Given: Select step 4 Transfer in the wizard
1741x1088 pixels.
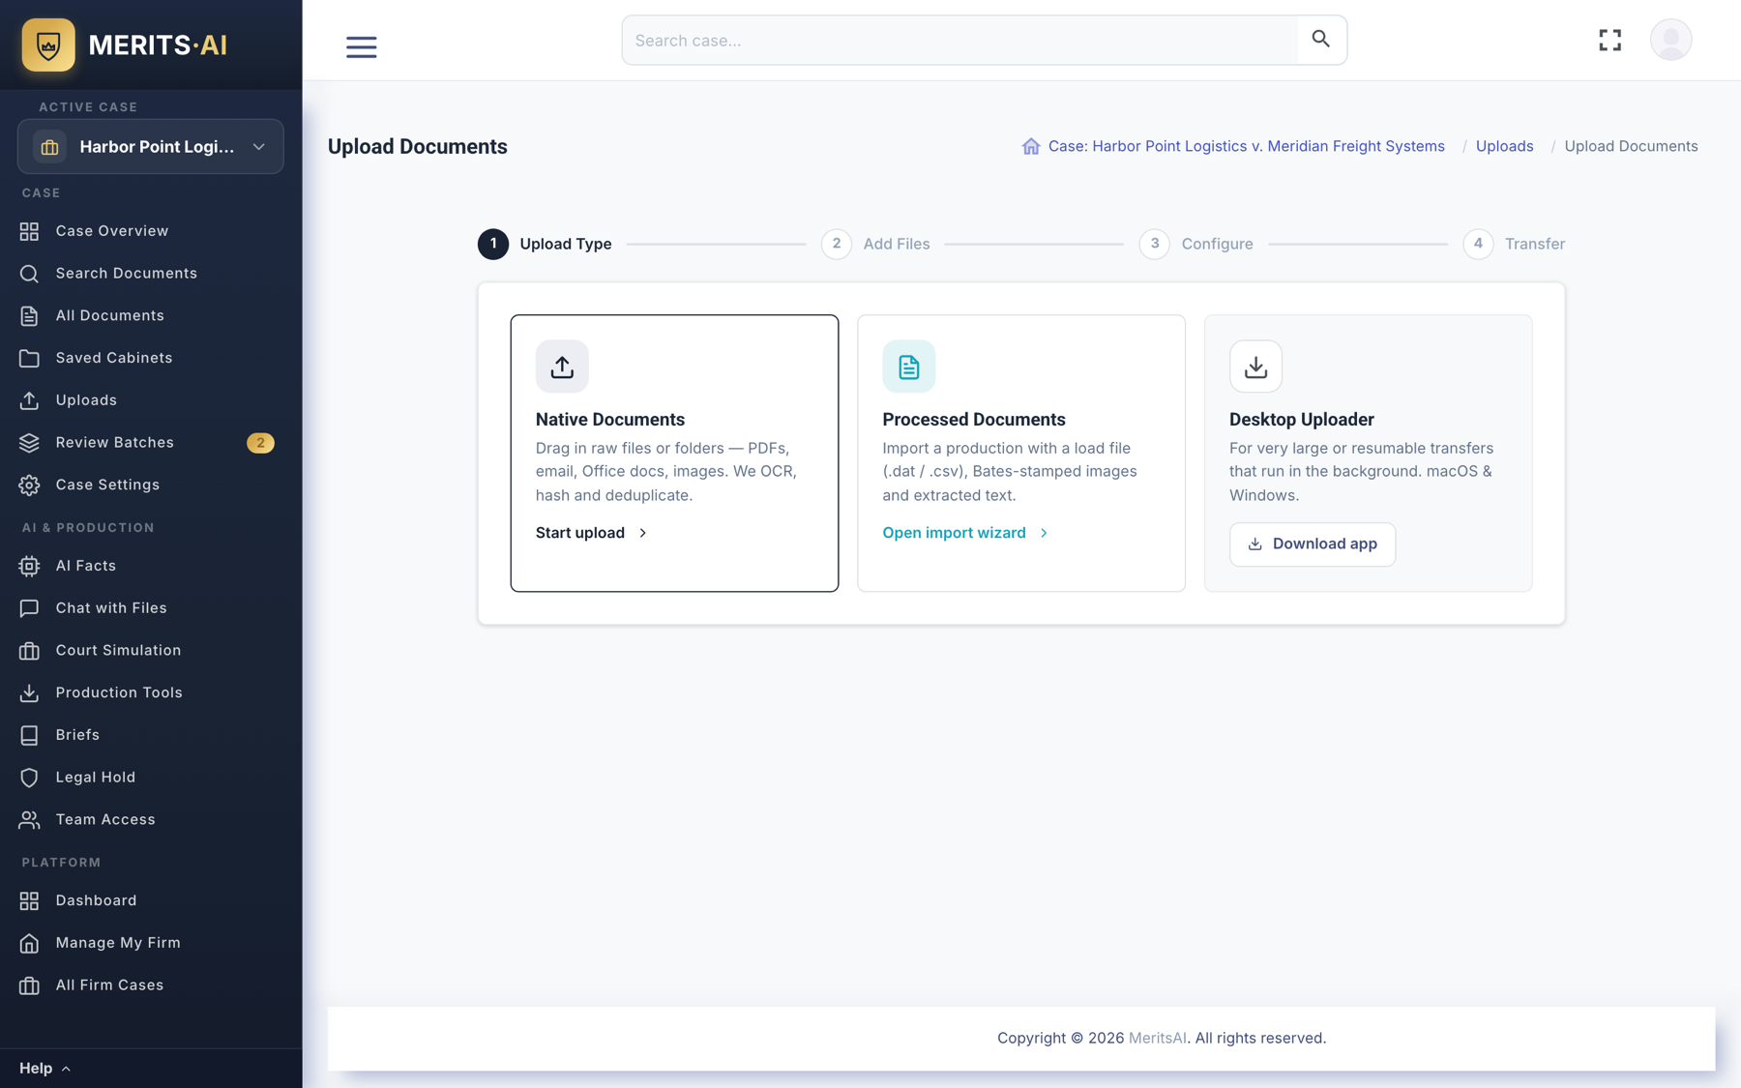Looking at the screenshot, I should click(x=1514, y=244).
